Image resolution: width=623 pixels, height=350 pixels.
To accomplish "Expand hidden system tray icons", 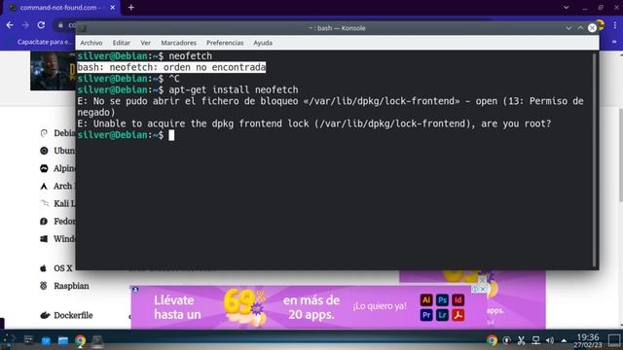I will (564, 340).
